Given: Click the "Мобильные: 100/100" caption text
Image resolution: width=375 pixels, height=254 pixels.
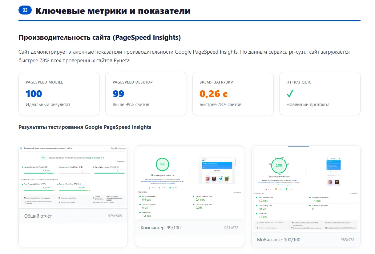Looking at the screenshot, I should [x=279, y=240].
